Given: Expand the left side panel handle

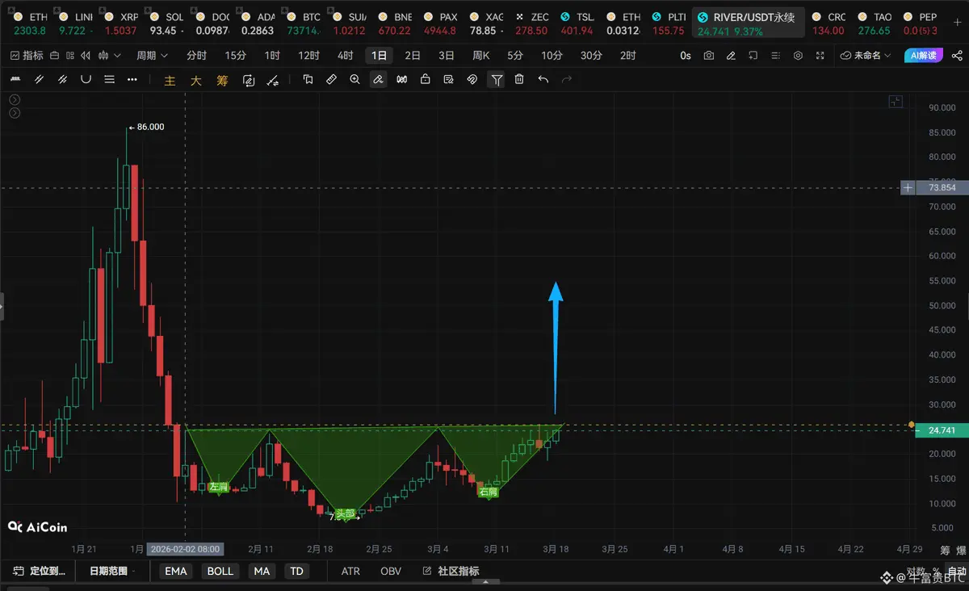Looking at the screenshot, I should pyautogui.click(x=2, y=307).
